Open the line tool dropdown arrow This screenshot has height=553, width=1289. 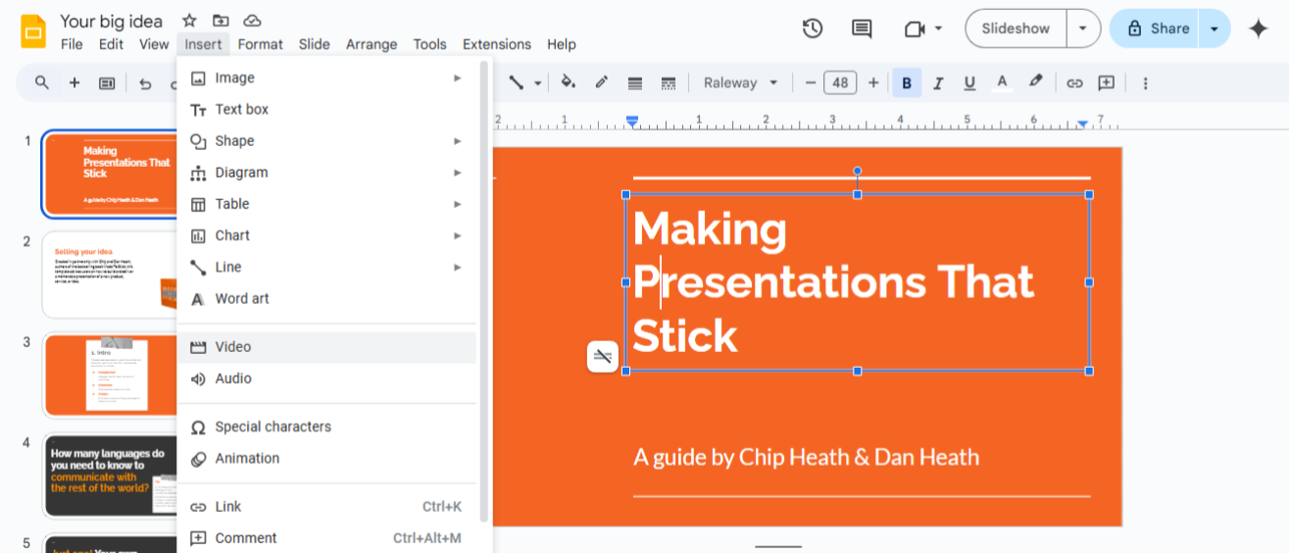[x=538, y=83]
